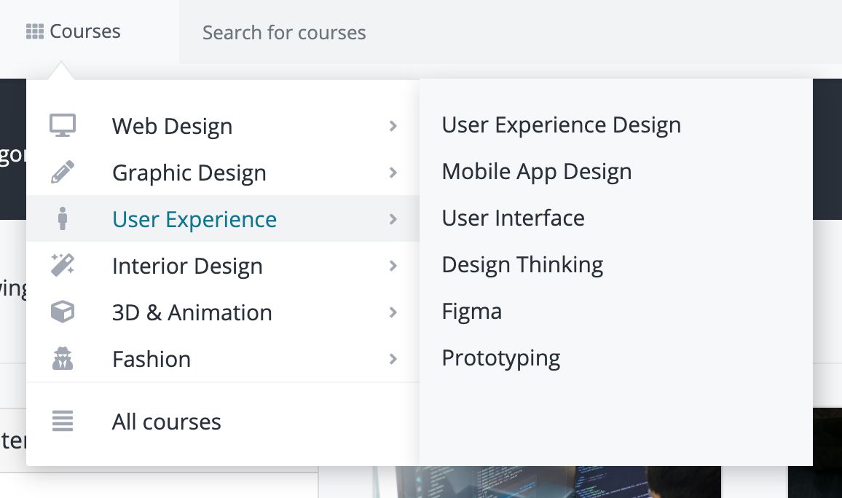Click the Search for courses field
This screenshot has height=498, width=842.
pos(437,33)
